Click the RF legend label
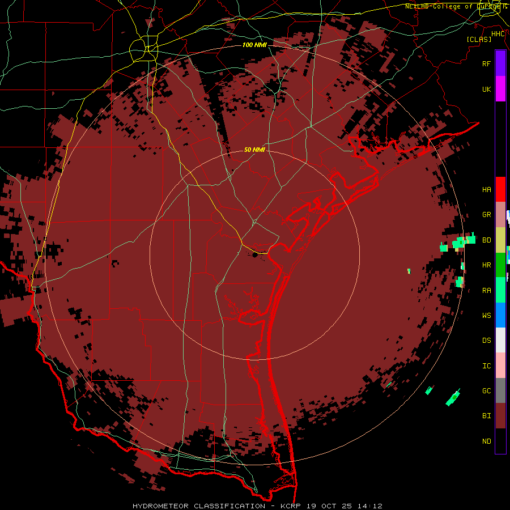 click(x=487, y=63)
